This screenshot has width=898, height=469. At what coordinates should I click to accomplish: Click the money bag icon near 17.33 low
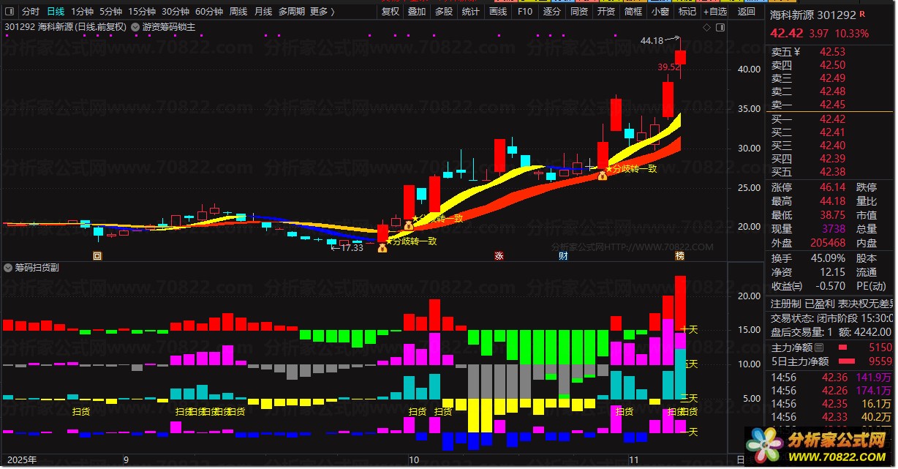[x=382, y=248]
